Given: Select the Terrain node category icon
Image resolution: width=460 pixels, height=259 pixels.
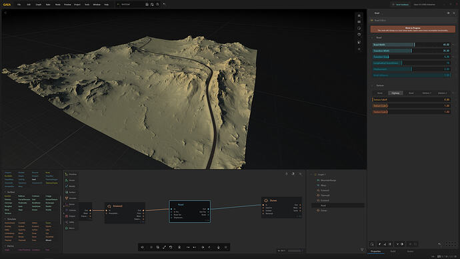Looking at the screenshot, I should [x=67, y=180].
